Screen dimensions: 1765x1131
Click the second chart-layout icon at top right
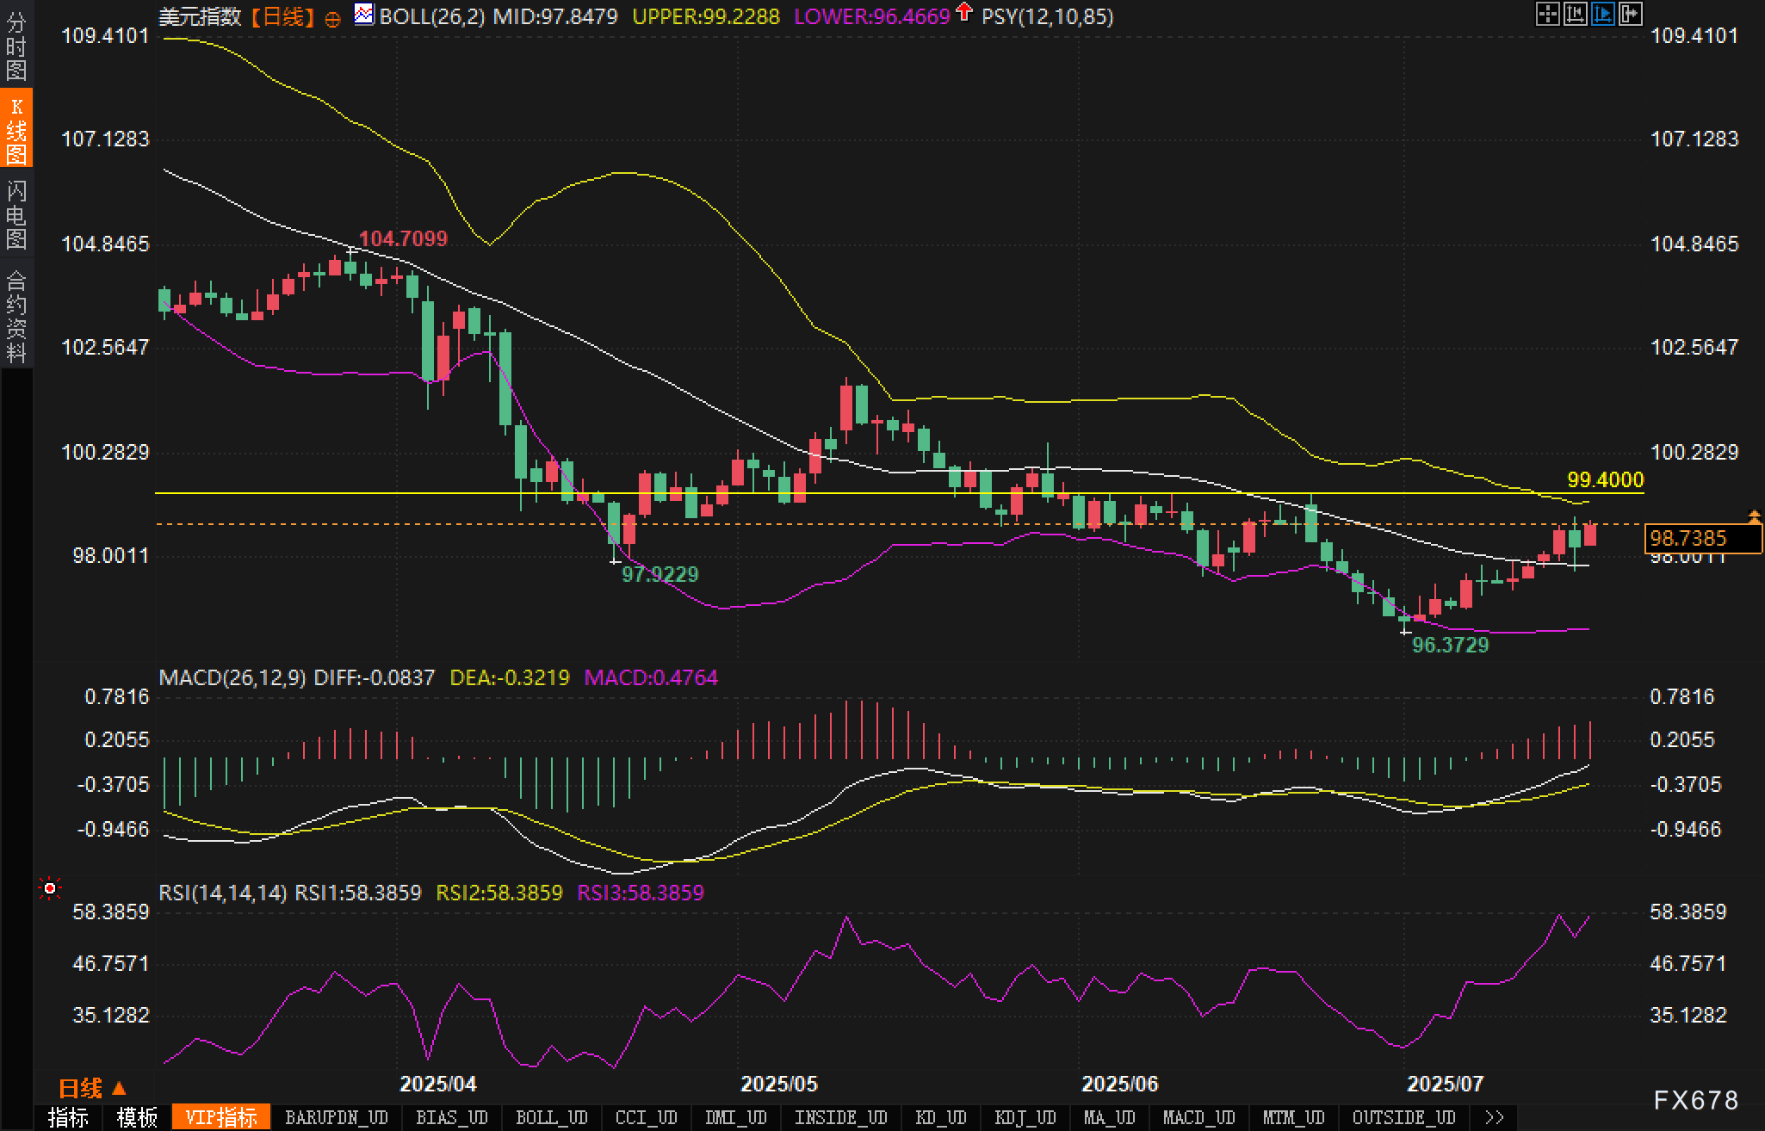(x=1575, y=14)
